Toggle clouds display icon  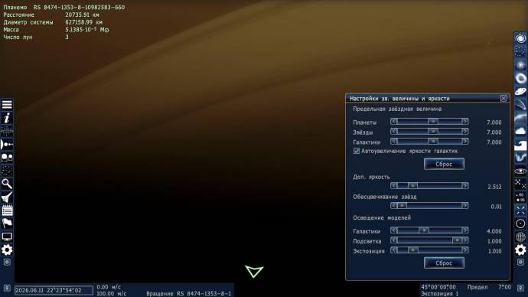click(x=520, y=131)
